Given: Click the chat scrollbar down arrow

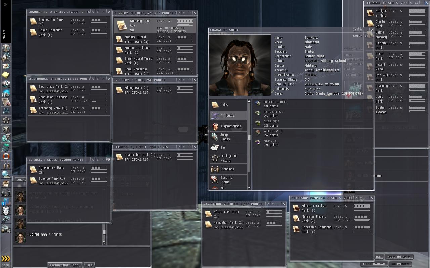Looking at the screenshot, I should (x=104, y=243).
